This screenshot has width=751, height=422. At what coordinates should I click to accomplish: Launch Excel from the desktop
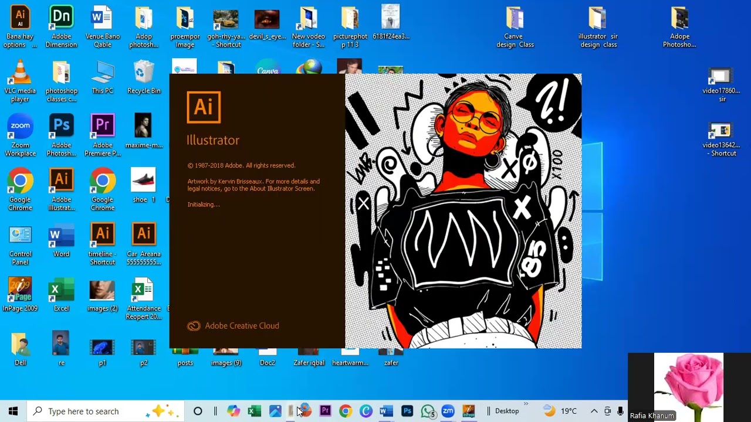[61, 295]
